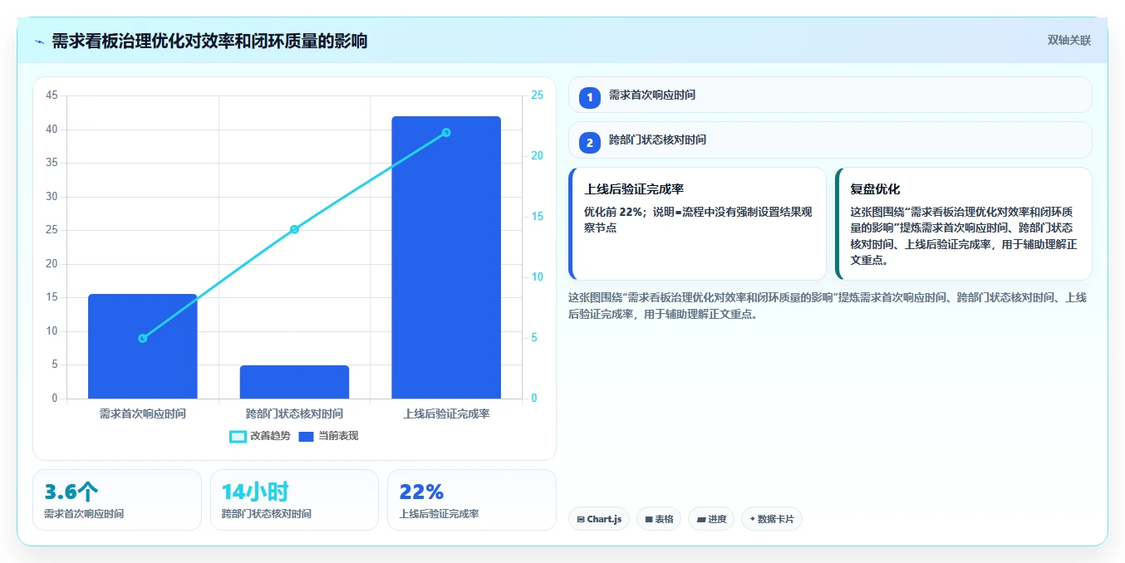This screenshot has height=563, width=1125.
Task: Click the 优化前 22% description text
Action: [698, 219]
